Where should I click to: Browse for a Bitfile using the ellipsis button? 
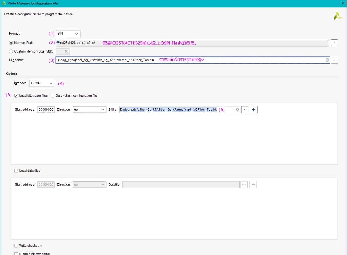coord(244,110)
